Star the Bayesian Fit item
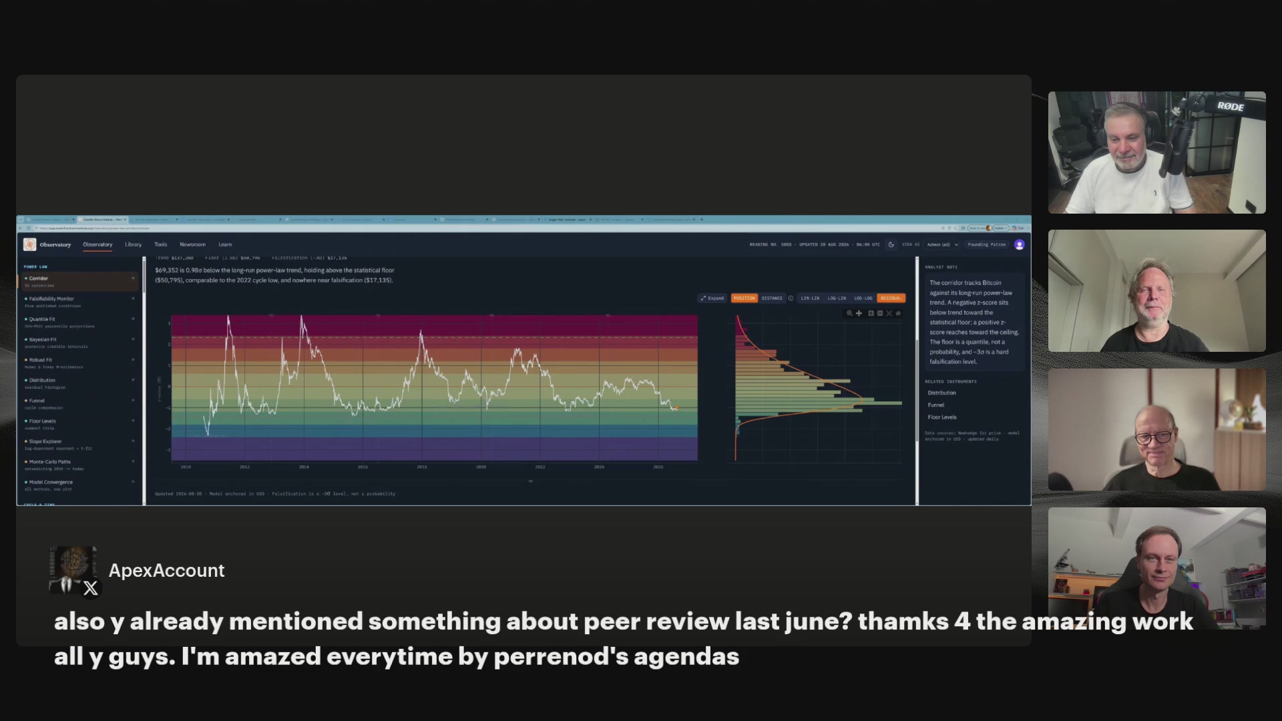Screen dimensions: 1282x721 click(x=133, y=339)
